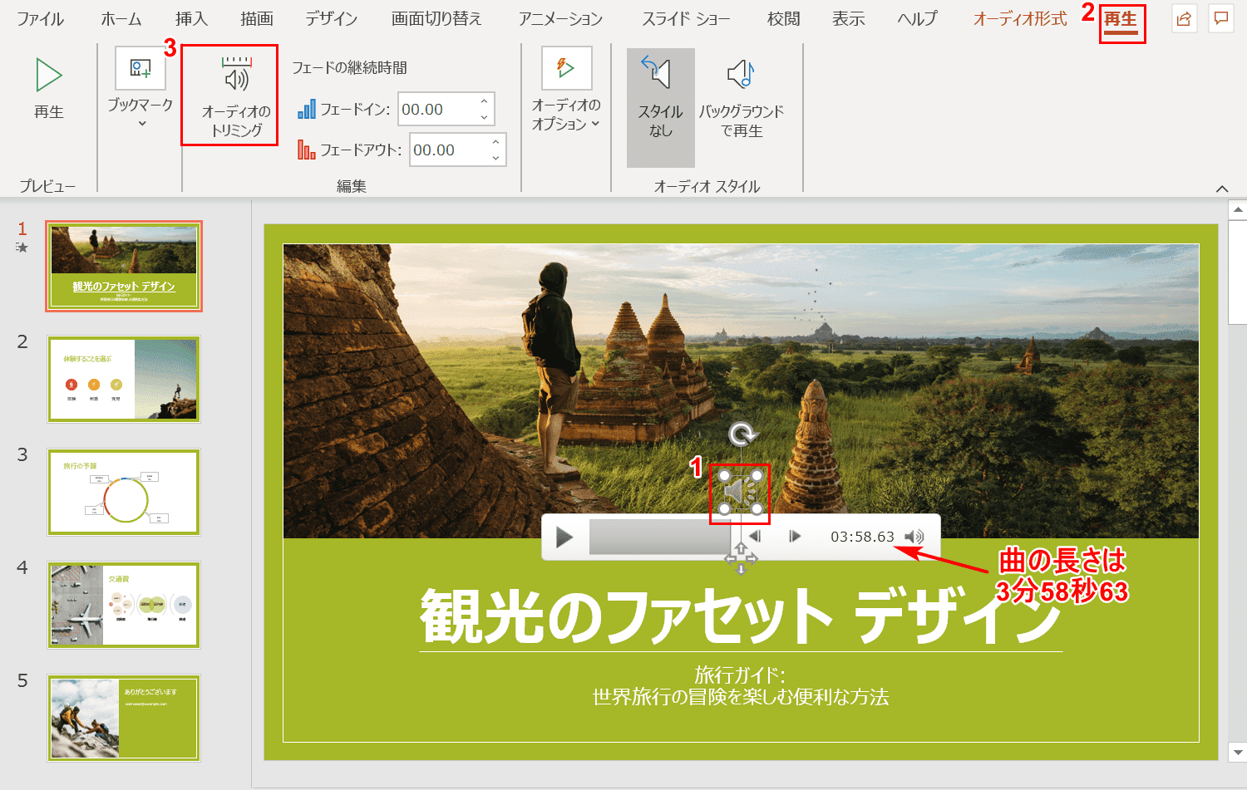Select slide 1 thumbnail

click(x=124, y=267)
